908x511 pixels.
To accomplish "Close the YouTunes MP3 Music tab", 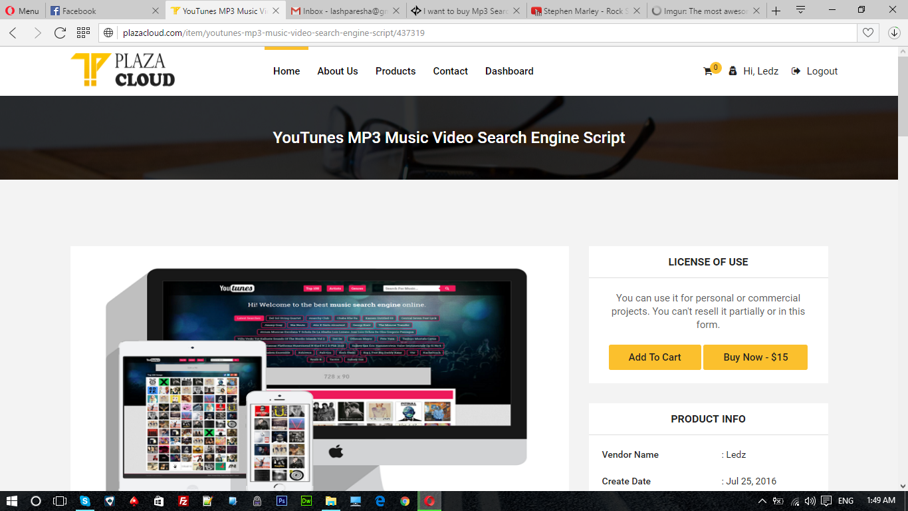I will tap(275, 11).
